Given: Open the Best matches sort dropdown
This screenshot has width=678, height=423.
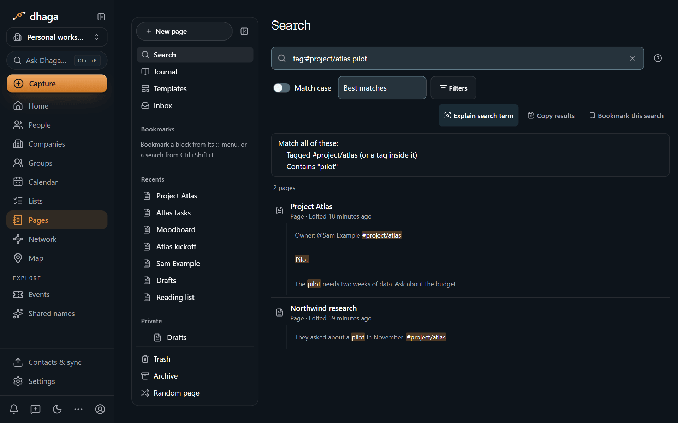Looking at the screenshot, I should tap(382, 88).
